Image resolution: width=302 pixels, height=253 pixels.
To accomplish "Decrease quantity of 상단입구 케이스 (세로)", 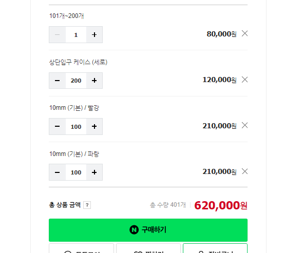I will point(57,81).
